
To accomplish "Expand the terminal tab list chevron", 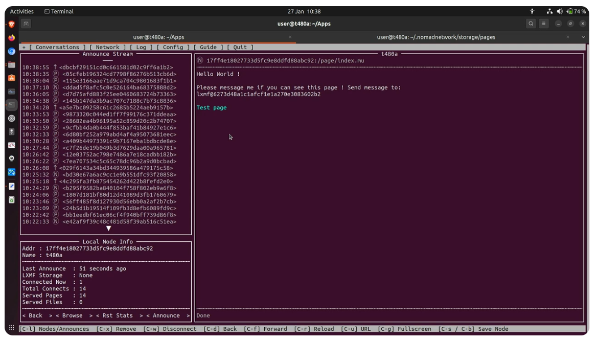I will coord(583,37).
